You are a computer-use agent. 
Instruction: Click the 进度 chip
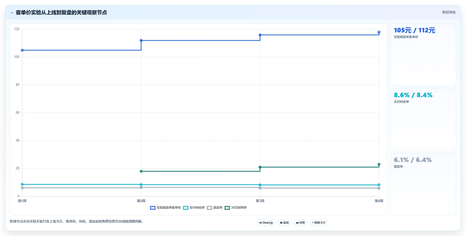pyautogui.click(x=300, y=223)
